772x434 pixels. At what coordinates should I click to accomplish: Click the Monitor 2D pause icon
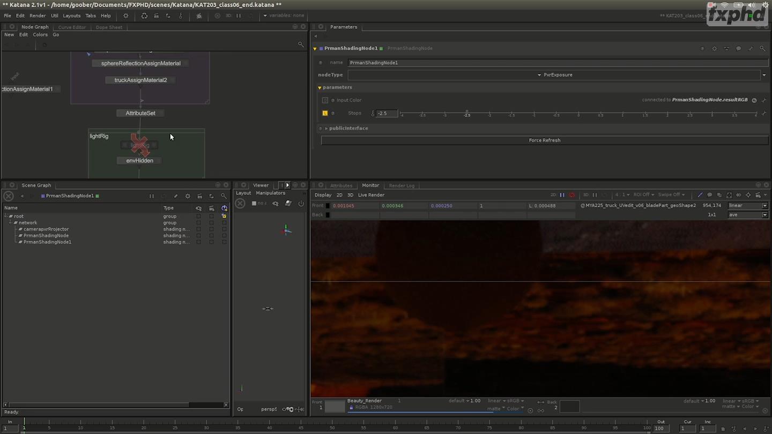coord(562,195)
